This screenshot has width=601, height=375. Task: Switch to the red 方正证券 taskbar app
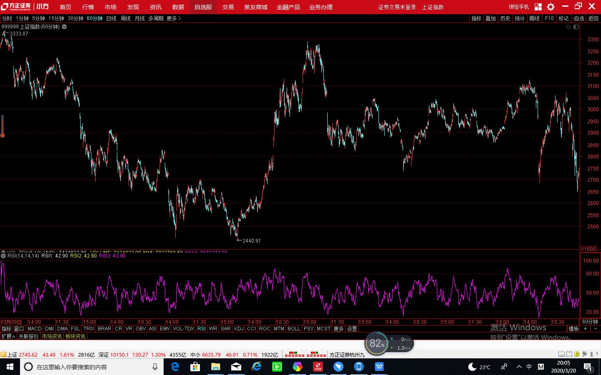318,367
